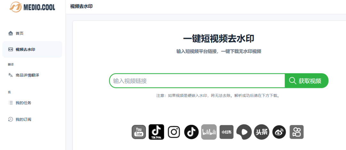Click the watermark icon beside 视频去水印
The height and width of the screenshot is (150, 346).
(11, 49)
